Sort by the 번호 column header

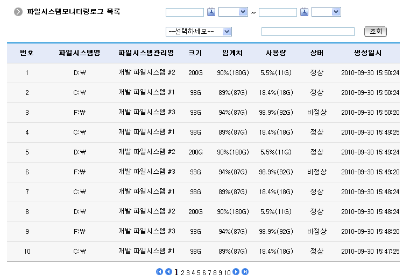[x=27, y=53]
